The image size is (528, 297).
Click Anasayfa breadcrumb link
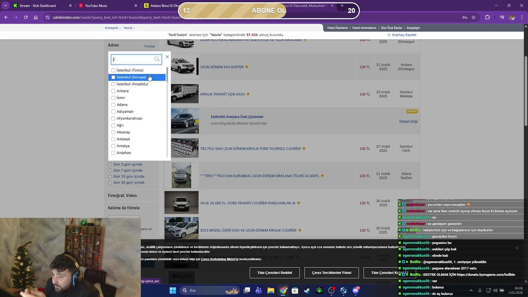[x=111, y=28]
